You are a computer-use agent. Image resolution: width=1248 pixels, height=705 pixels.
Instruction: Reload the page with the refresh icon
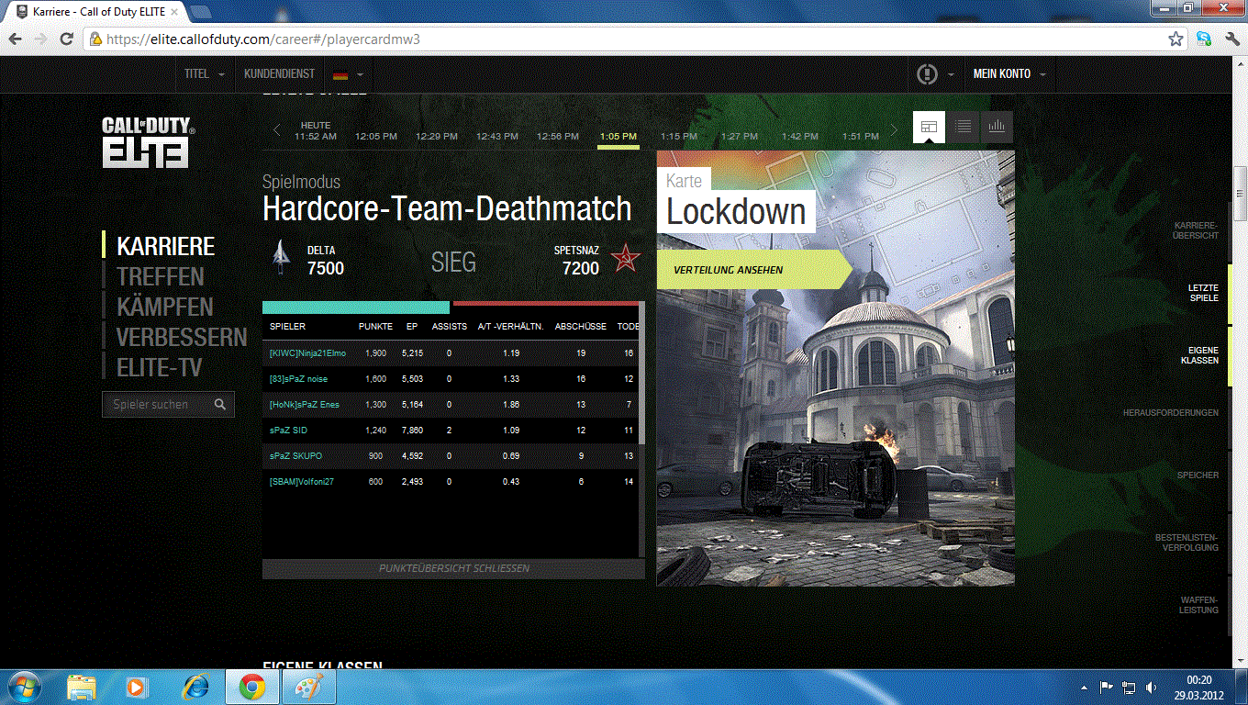[66, 39]
